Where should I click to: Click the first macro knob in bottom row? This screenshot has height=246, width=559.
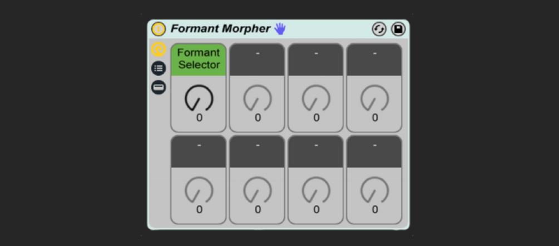click(199, 190)
